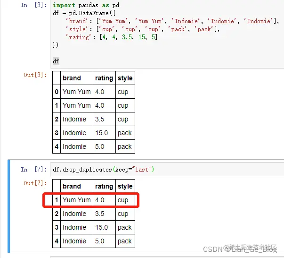Click 'pack' in row 4 of Out[7]

125,241
